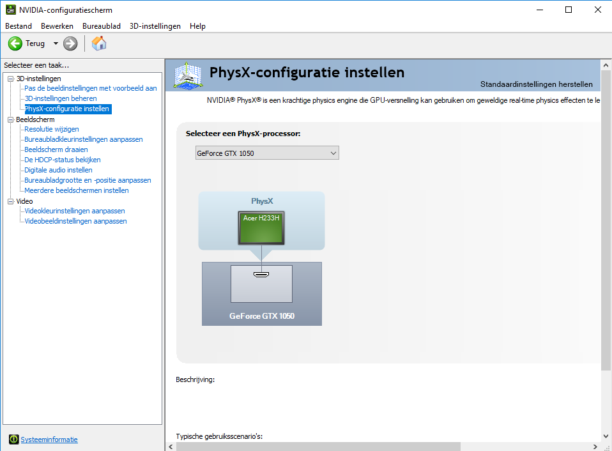Click the Terug button label

click(35, 43)
